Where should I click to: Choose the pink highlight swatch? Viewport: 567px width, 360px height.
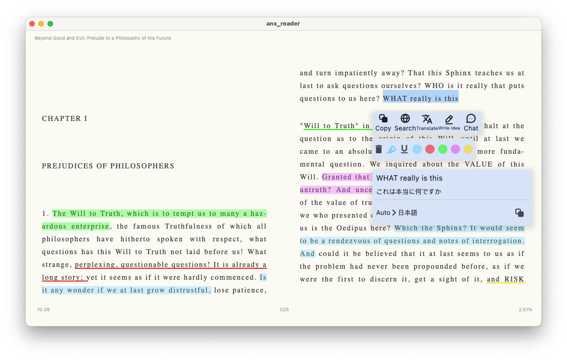[x=456, y=149]
